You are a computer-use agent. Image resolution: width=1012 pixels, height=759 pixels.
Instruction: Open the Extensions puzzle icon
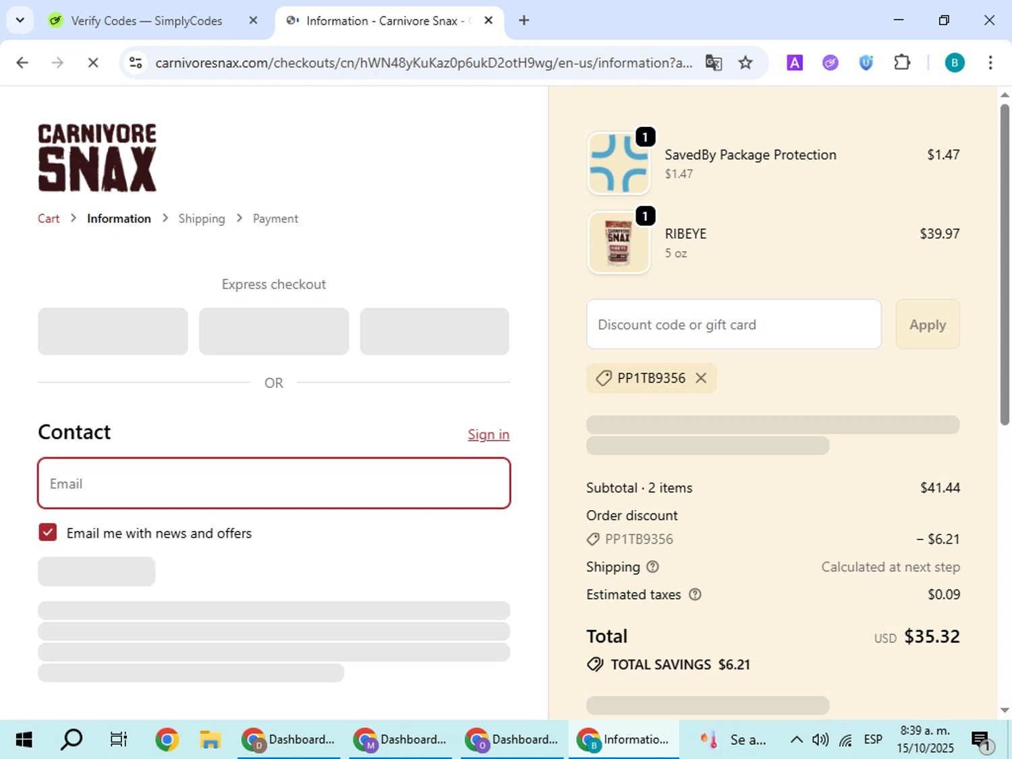[x=902, y=63]
